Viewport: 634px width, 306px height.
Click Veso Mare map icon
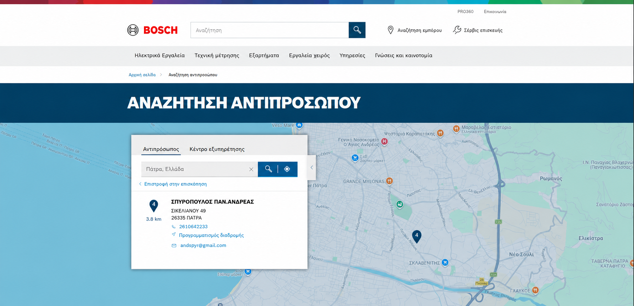coord(299,125)
